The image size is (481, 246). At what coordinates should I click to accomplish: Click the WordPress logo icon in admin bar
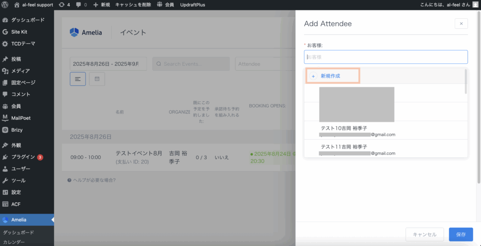pos(5,5)
